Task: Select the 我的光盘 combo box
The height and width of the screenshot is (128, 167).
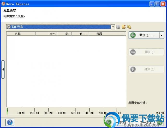Action: [x=61, y=27]
